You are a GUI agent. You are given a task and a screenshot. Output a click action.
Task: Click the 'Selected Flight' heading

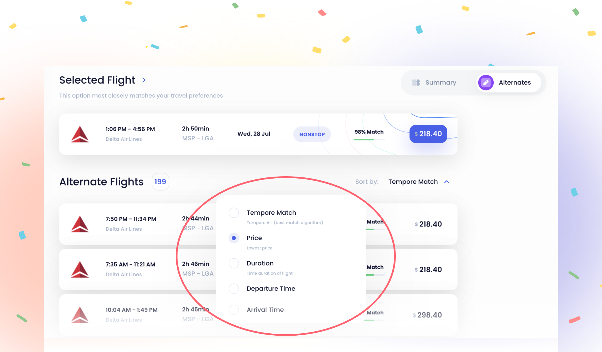97,80
